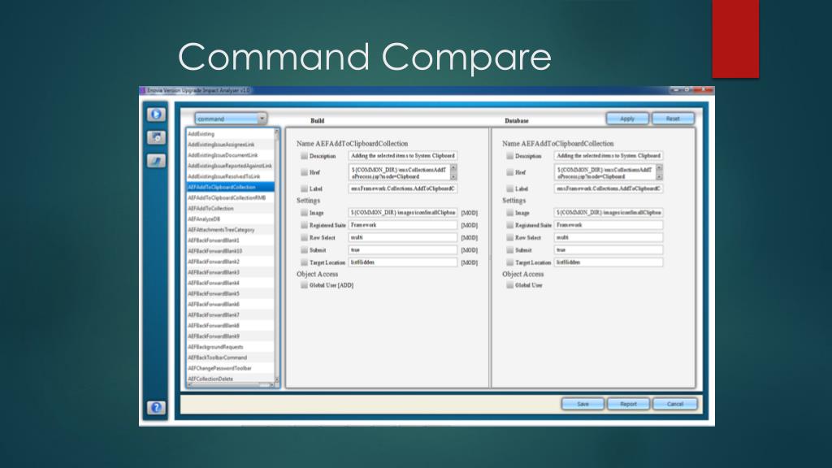Click the command list vertical scrollbar
The height and width of the screenshot is (468, 832).
(x=276, y=254)
